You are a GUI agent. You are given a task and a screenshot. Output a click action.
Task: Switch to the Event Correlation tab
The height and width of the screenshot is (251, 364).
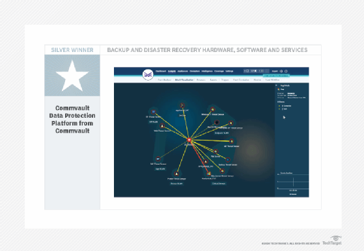coord(241,80)
